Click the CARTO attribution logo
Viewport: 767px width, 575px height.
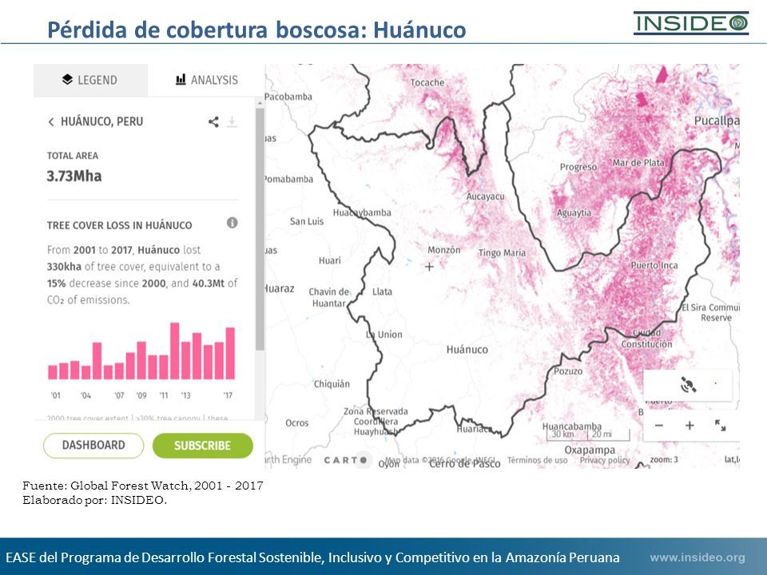(x=345, y=460)
